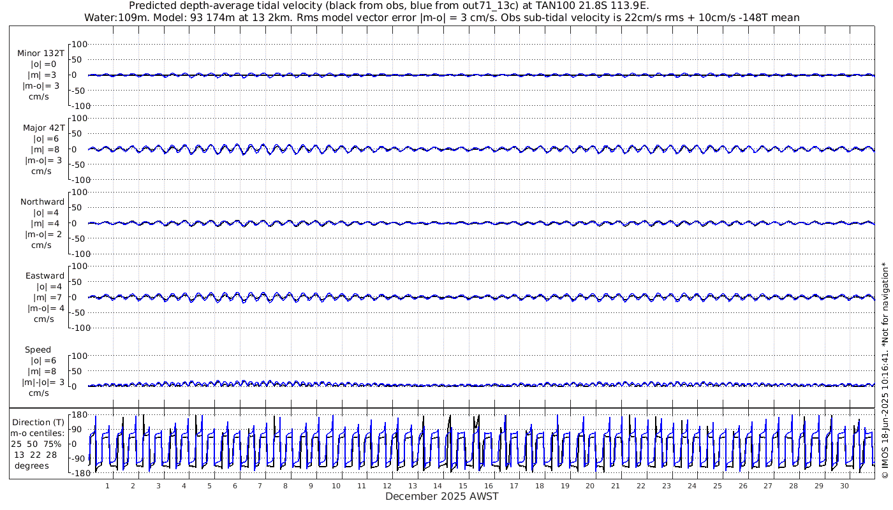893x510 pixels.
Task: Click day tick label '1' on time axis
Action: pyautogui.click(x=107, y=486)
